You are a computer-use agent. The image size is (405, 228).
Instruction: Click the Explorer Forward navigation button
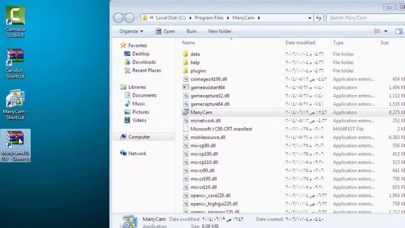coord(129,18)
